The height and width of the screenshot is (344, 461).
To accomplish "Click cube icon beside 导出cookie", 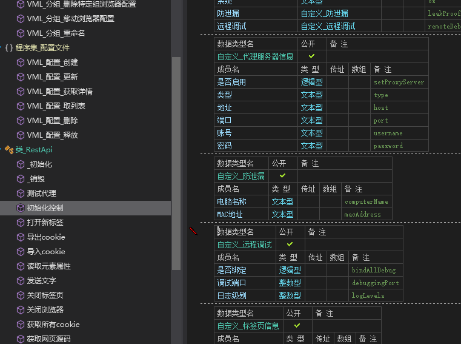I will [x=20, y=237].
